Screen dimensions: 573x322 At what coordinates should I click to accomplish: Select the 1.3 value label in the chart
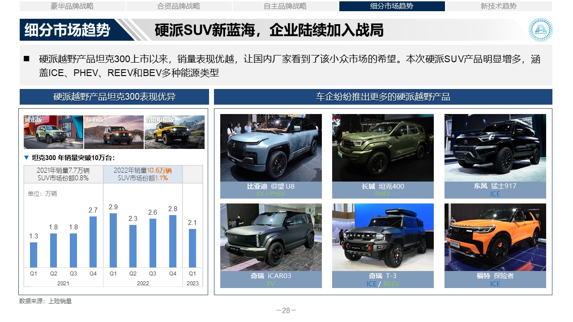34,236
